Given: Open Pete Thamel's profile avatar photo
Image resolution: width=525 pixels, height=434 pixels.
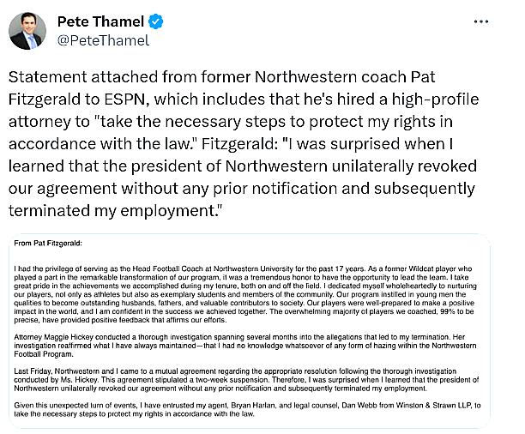Looking at the screenshot, I should coord(27,31).
